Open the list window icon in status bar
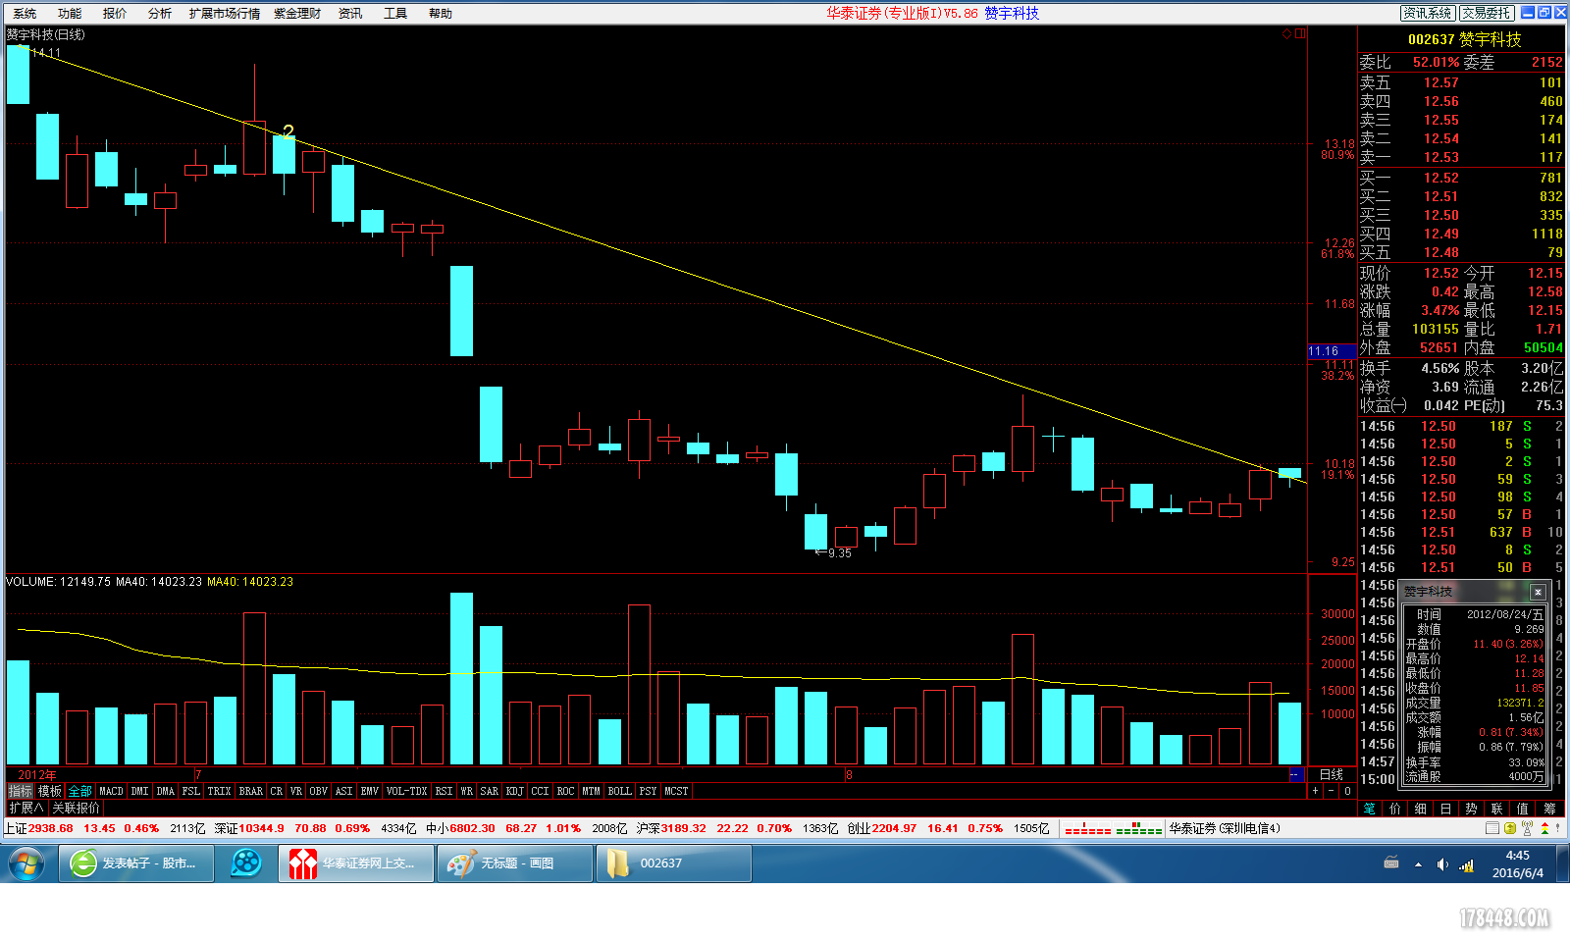 click(1492, 828)
